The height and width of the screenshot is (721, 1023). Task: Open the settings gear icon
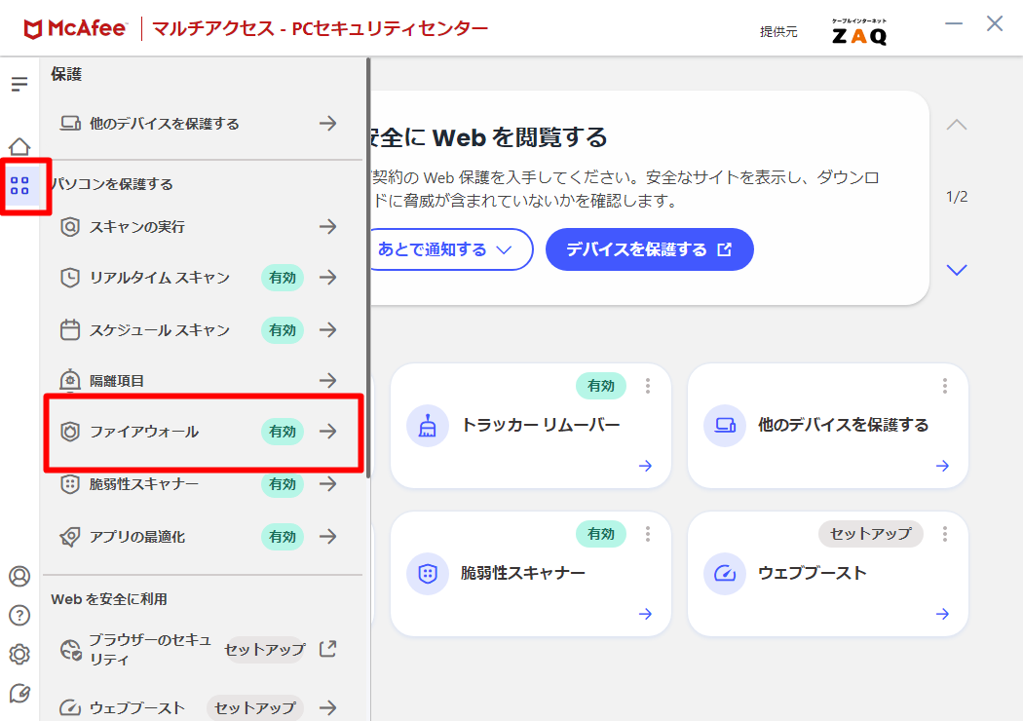[x=19, y=654]
